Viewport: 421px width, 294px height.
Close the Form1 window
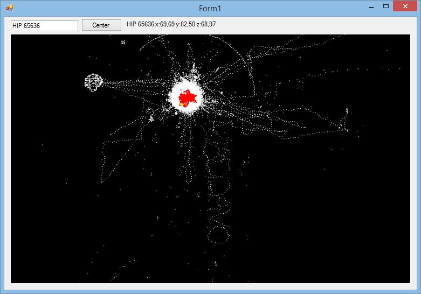point(405,6)
